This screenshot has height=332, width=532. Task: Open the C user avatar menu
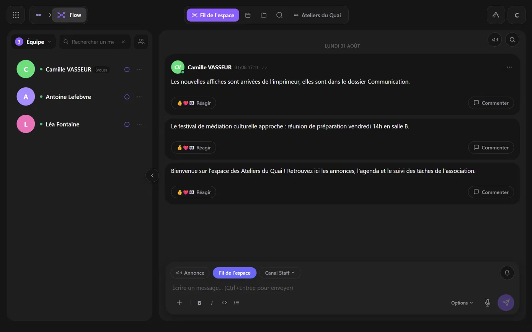[x=517, y=15]
